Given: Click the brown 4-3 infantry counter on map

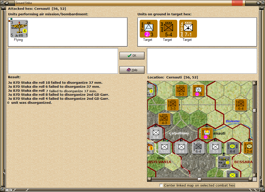Looking at the screenshot, I should 164,119.
